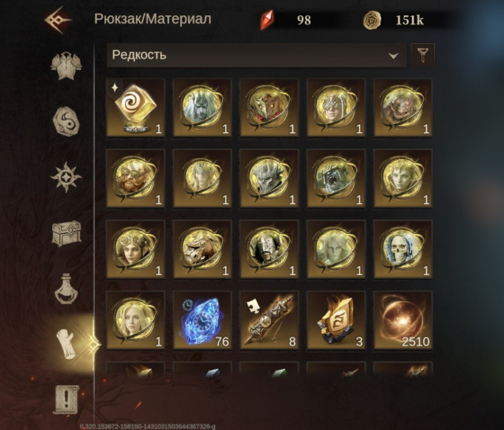Select the wood log materials tab
The image size is (504, 430).
click(67, 344)
